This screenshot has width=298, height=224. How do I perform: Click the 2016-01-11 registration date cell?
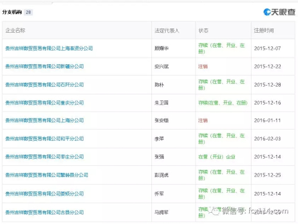(x=268, y=121)
